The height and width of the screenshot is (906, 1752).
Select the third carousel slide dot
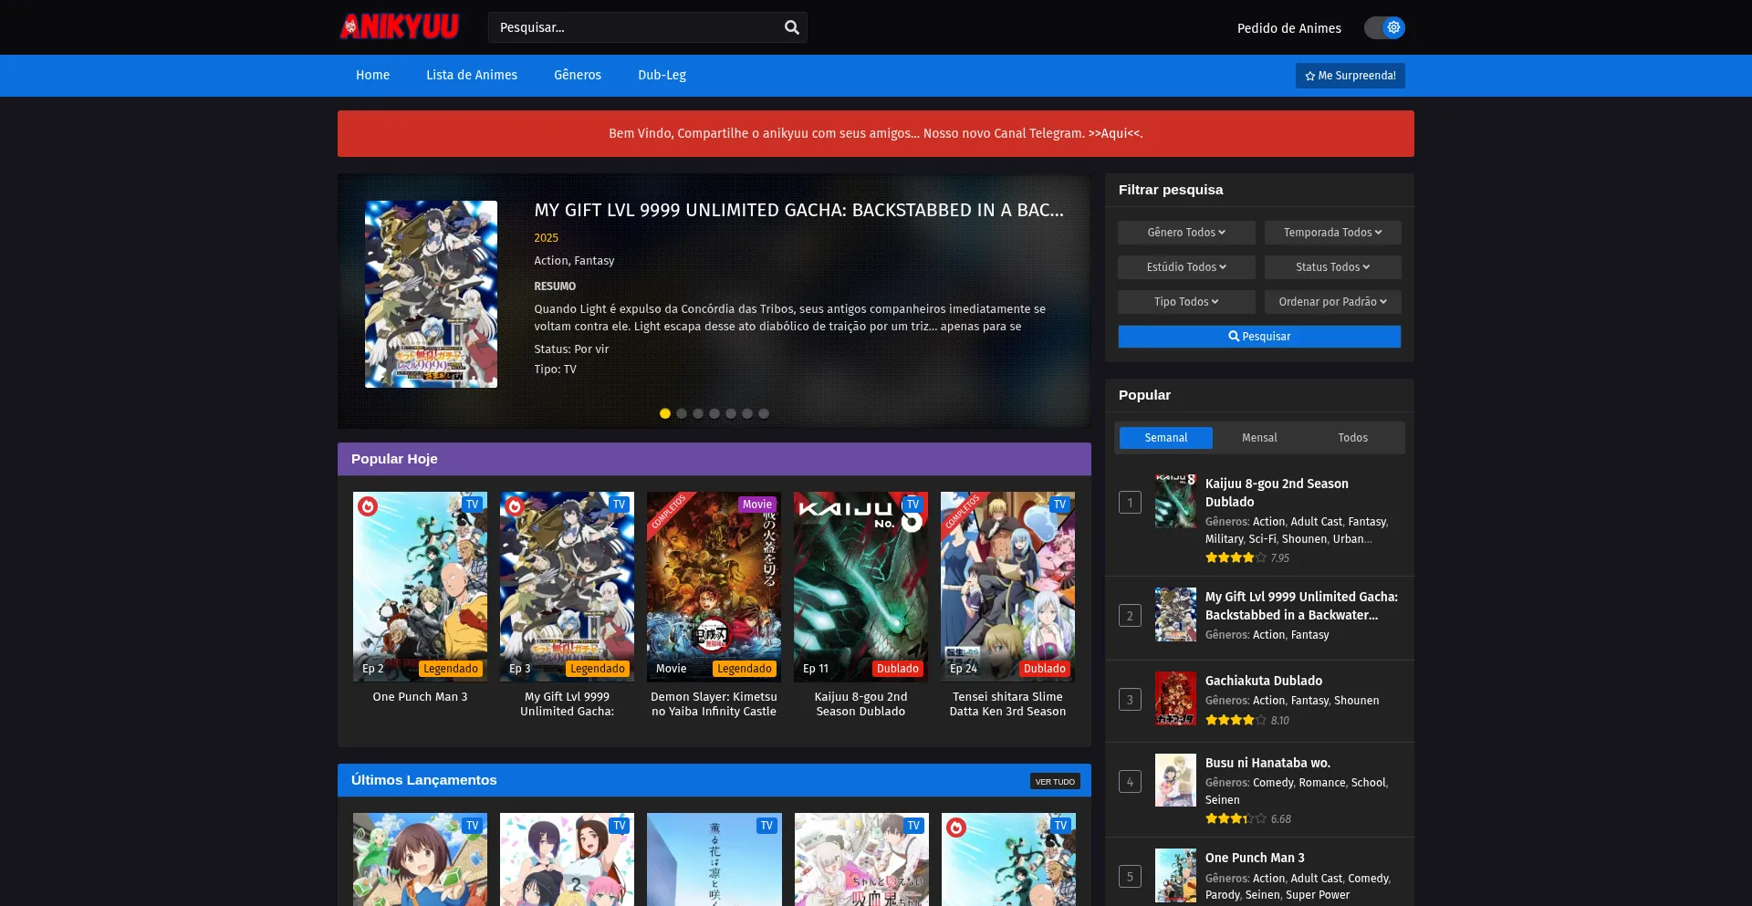pos(698,413)
